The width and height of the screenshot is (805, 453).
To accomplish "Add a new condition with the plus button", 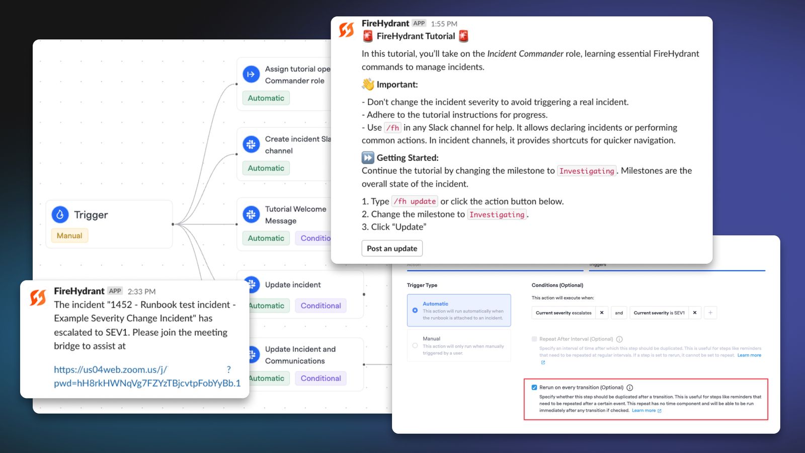I will (710, 313).
